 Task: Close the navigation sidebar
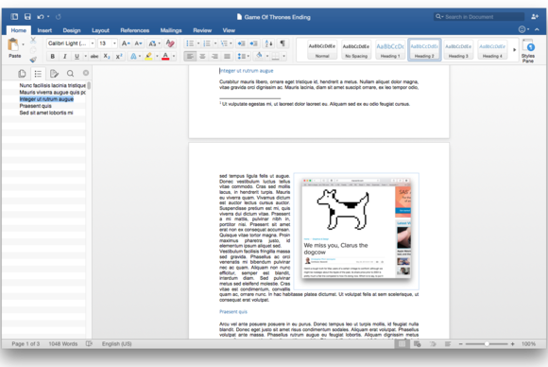click(86, 73)
